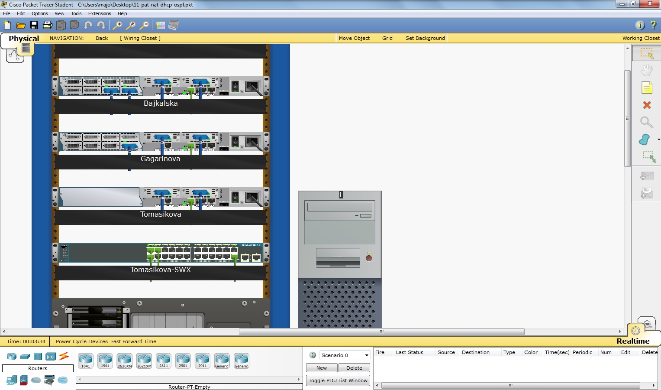Choose the Switches device category icon
The image size is (661, 390).
25,357
